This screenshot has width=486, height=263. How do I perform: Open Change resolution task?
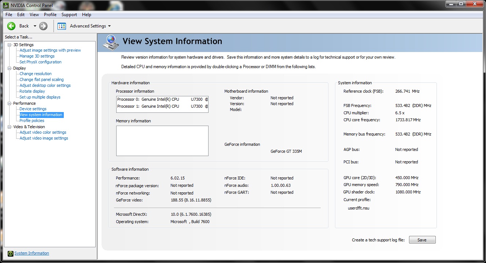(36, 74)
